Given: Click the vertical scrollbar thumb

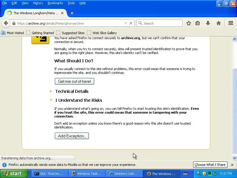Looking at the screenshot, I should point(234,111).
